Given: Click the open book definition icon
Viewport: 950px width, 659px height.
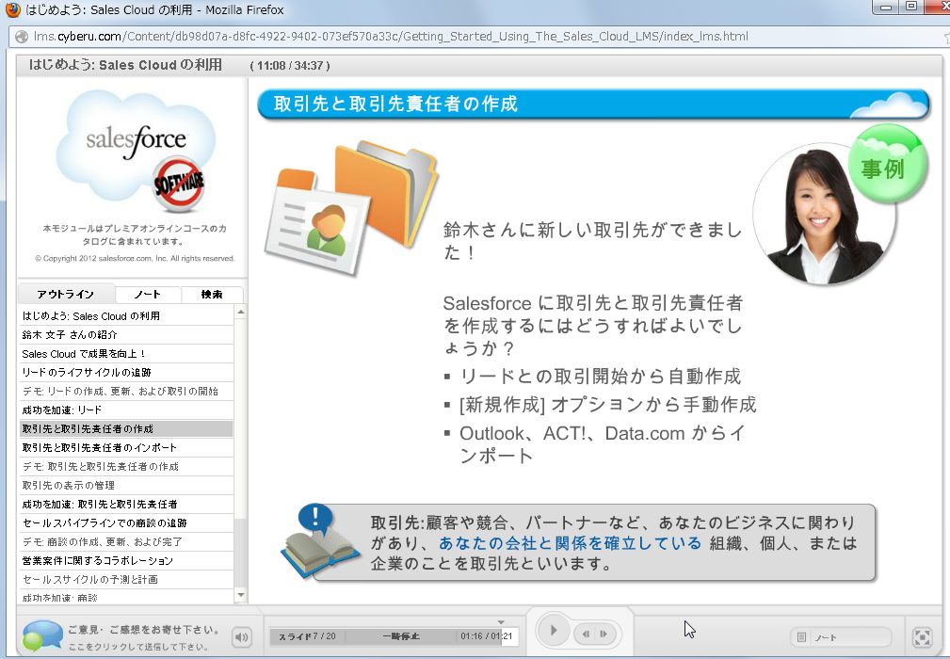Looking at the screenshot, I should (319, 541).
